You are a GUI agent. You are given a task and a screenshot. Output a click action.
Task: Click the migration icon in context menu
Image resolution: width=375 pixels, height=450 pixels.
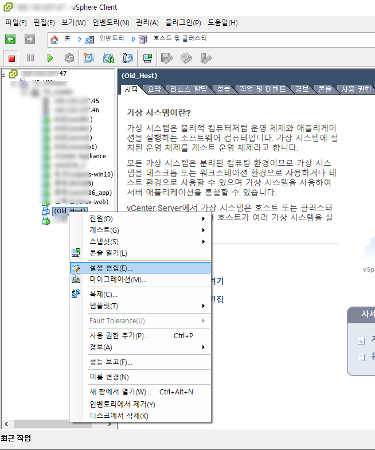pyautogui.click(x=76, y=279)
